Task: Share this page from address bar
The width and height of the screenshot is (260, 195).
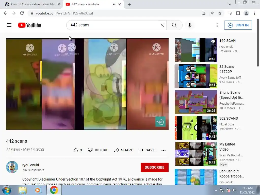Action: point(212,13)
